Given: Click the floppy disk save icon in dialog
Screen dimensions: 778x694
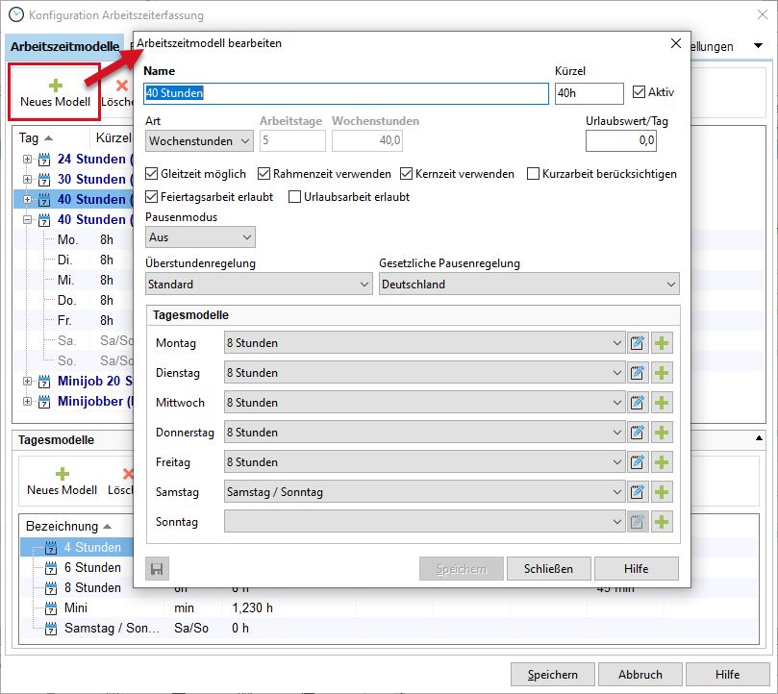Looking at the screenshot, I should pyautogui.click(x=156, y=568).
